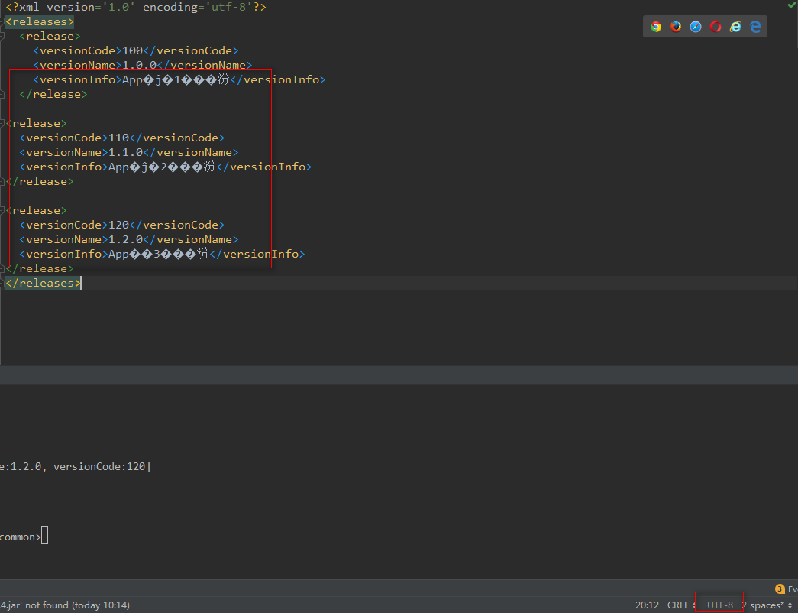The image size is (798, 613).
Task: Preview the file in Opera
Action: (x=715, y=26)
